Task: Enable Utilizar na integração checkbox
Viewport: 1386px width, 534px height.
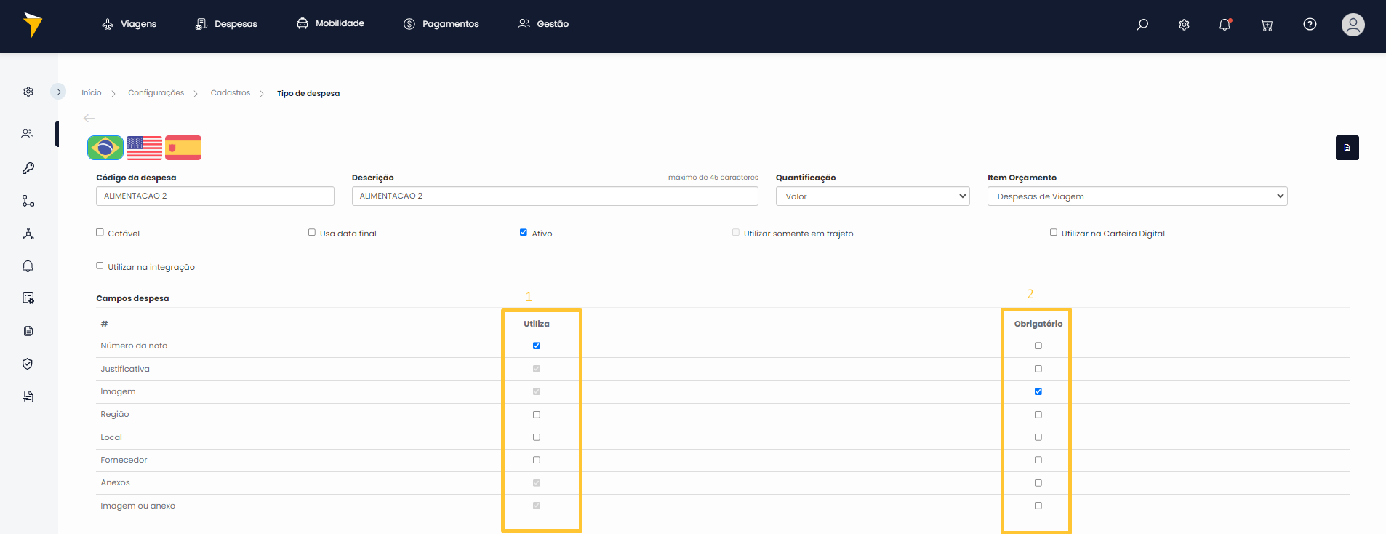Action: [x=100, y=266]
